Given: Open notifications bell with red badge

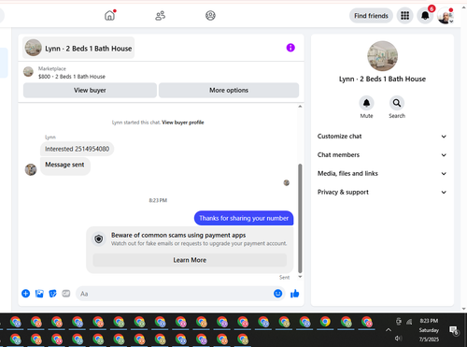Looking at the screenshot, I should tap(425, 15).
